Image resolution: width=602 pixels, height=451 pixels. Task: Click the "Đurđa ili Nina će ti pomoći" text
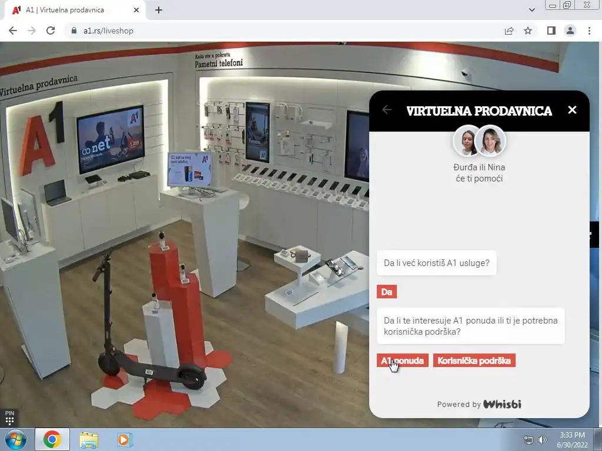479,173
